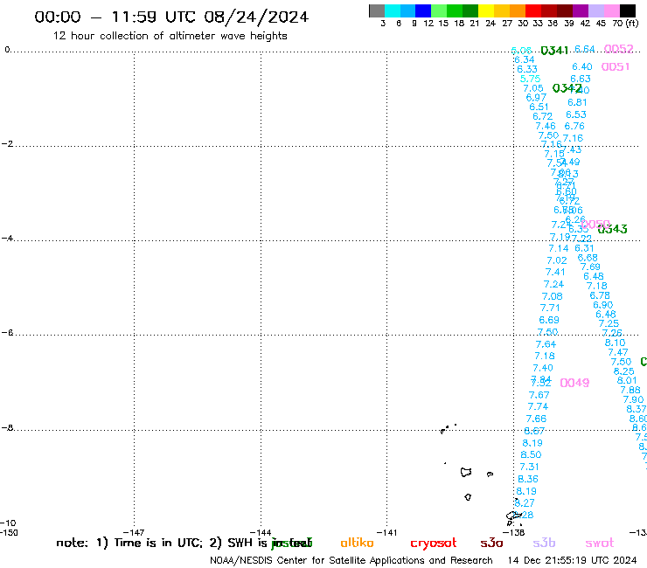
Task: Click the longitude axis label '-147'
Action: coord(134,532)
